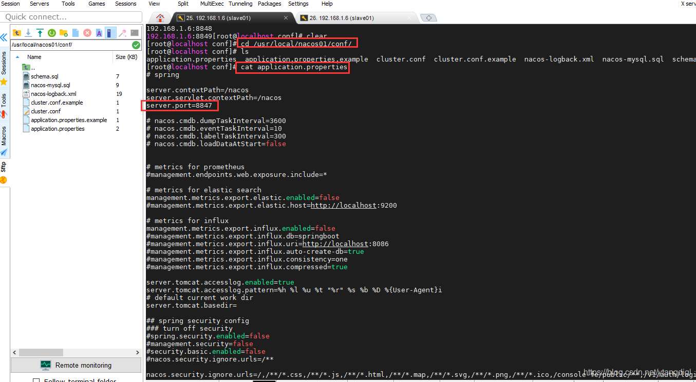This screenshot has height=382, width=696.
Task: Toggle the highlighted sidebar view icon in SFTP toolbar
Action: pos(110,33)
